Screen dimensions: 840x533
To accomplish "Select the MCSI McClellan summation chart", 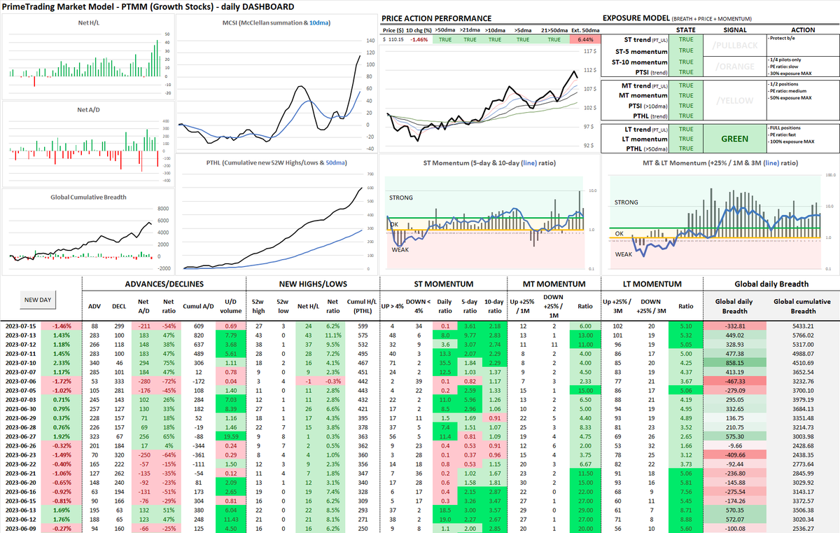I will (276, 84).
